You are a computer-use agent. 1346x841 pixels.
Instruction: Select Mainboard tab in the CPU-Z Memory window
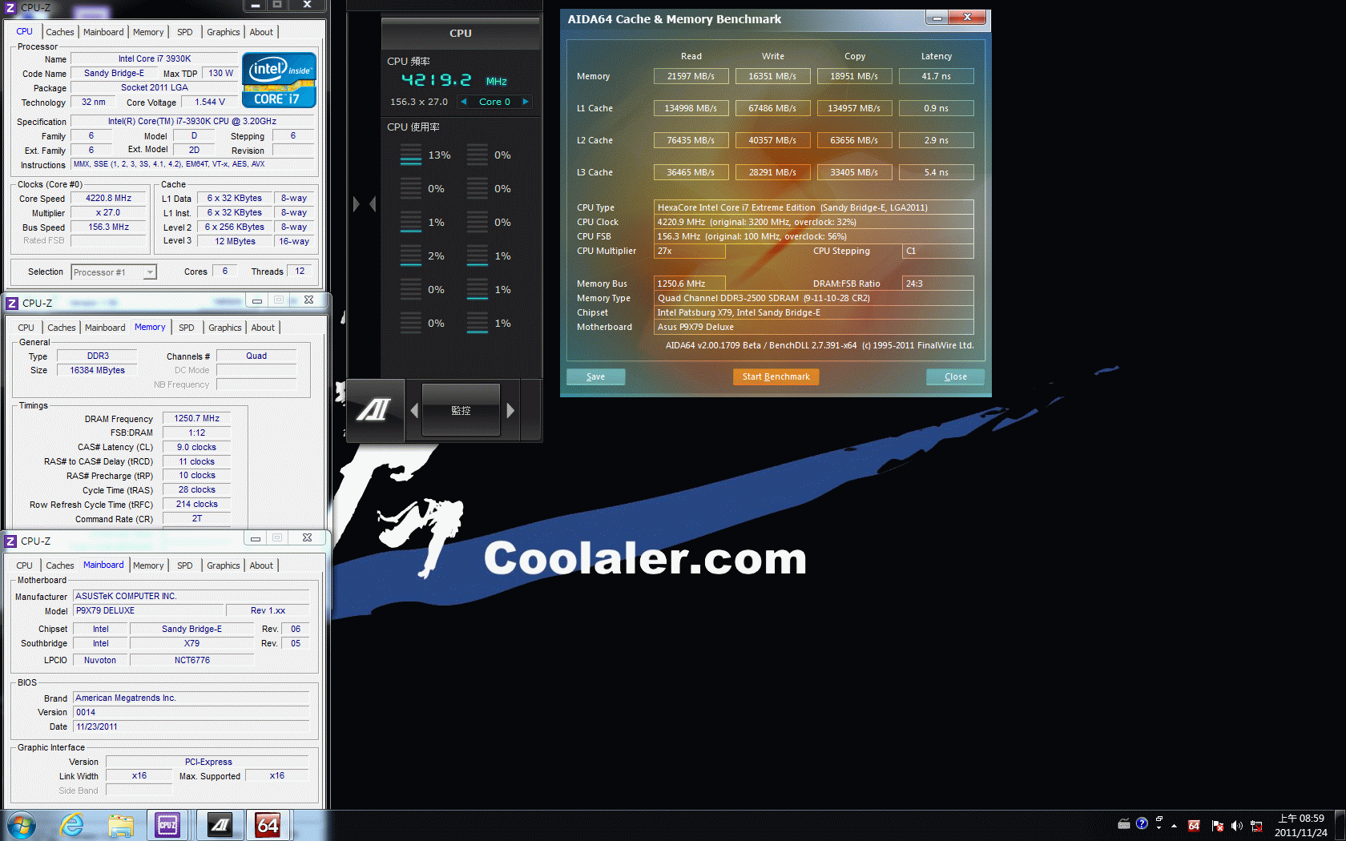pos(105,328)
